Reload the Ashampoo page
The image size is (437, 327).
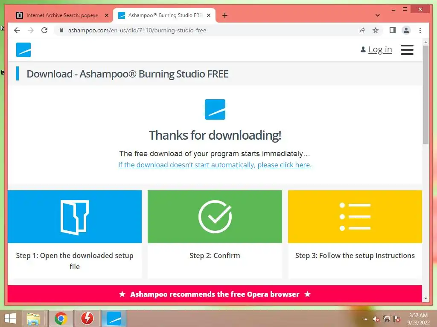(x=44, y=30)
